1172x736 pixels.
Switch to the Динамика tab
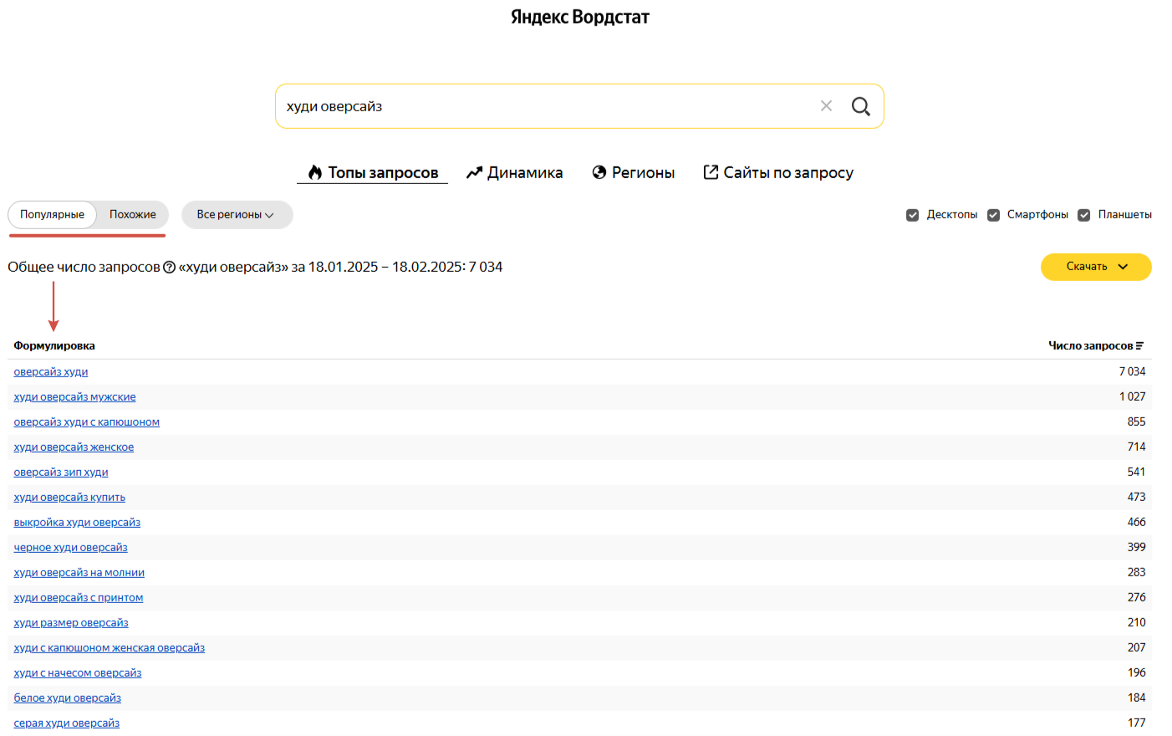click(514, 172)
